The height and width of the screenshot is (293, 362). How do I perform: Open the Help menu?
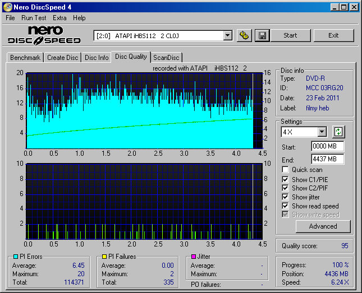pos(79,18)
